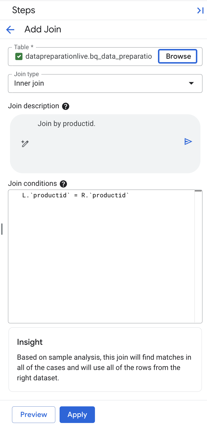
Task: Grab the panel resize handle on left edge
Action: click(x=2, y=229)
